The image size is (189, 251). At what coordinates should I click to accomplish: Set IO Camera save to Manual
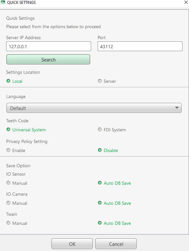click(17, 203)
